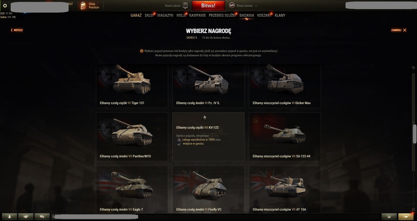
Task: Open the Stwórz pluton option
Action: click(173, 6)
